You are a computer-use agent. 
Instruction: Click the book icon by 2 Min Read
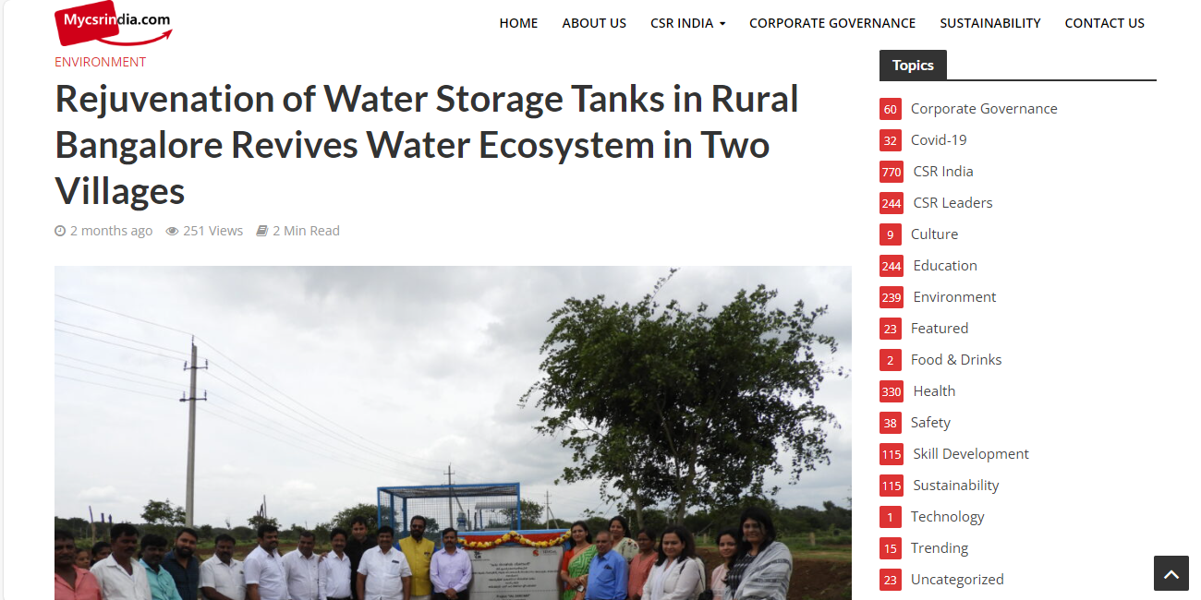[x=262, y=231]
